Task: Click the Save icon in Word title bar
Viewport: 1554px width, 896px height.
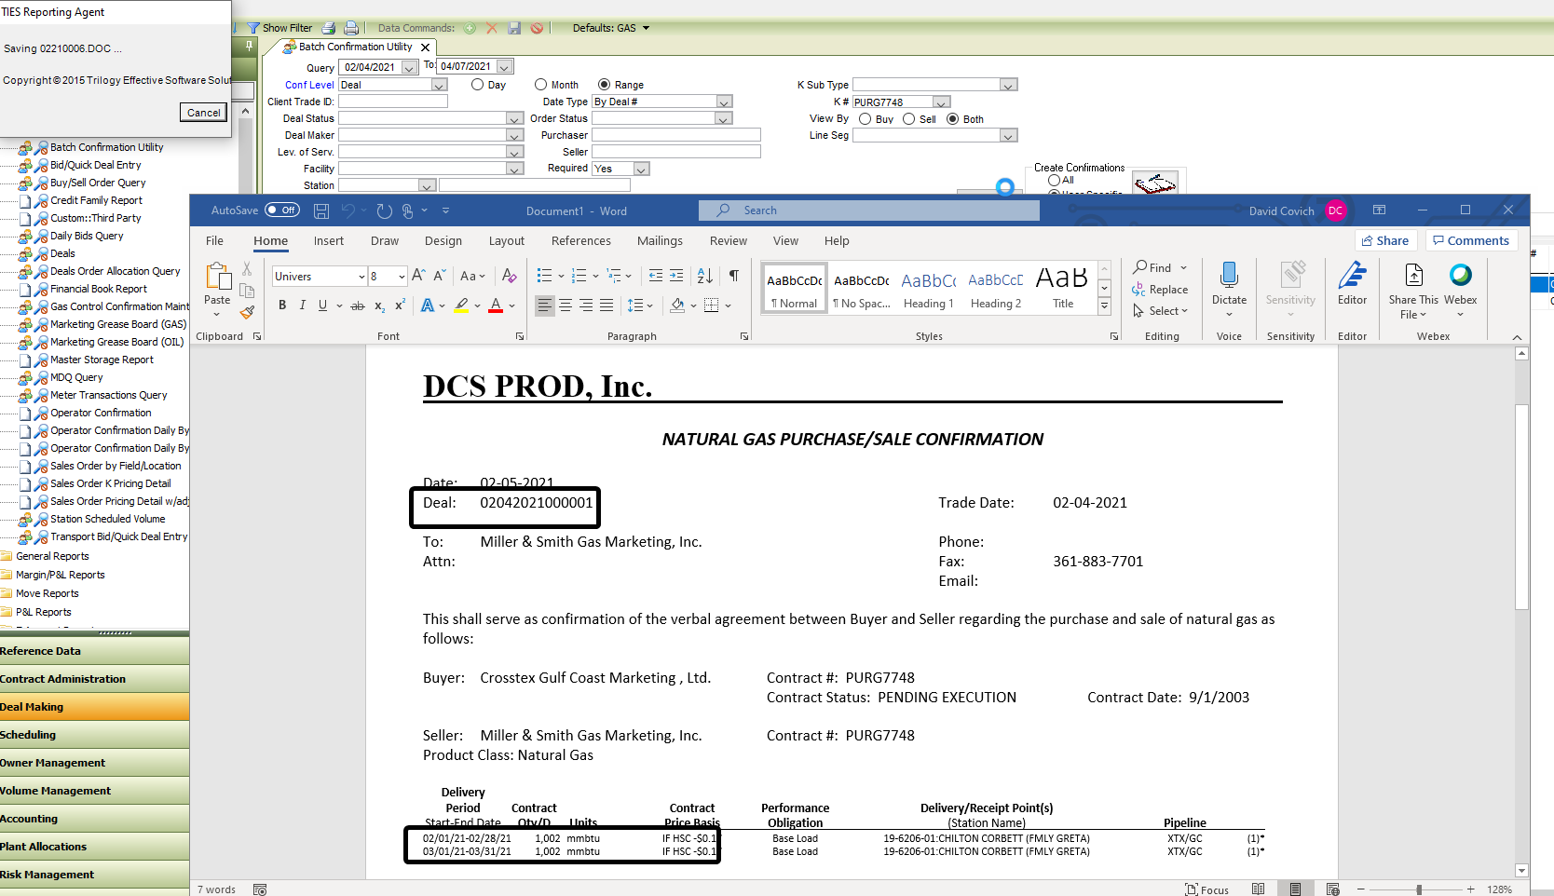Action: point(321,211)
